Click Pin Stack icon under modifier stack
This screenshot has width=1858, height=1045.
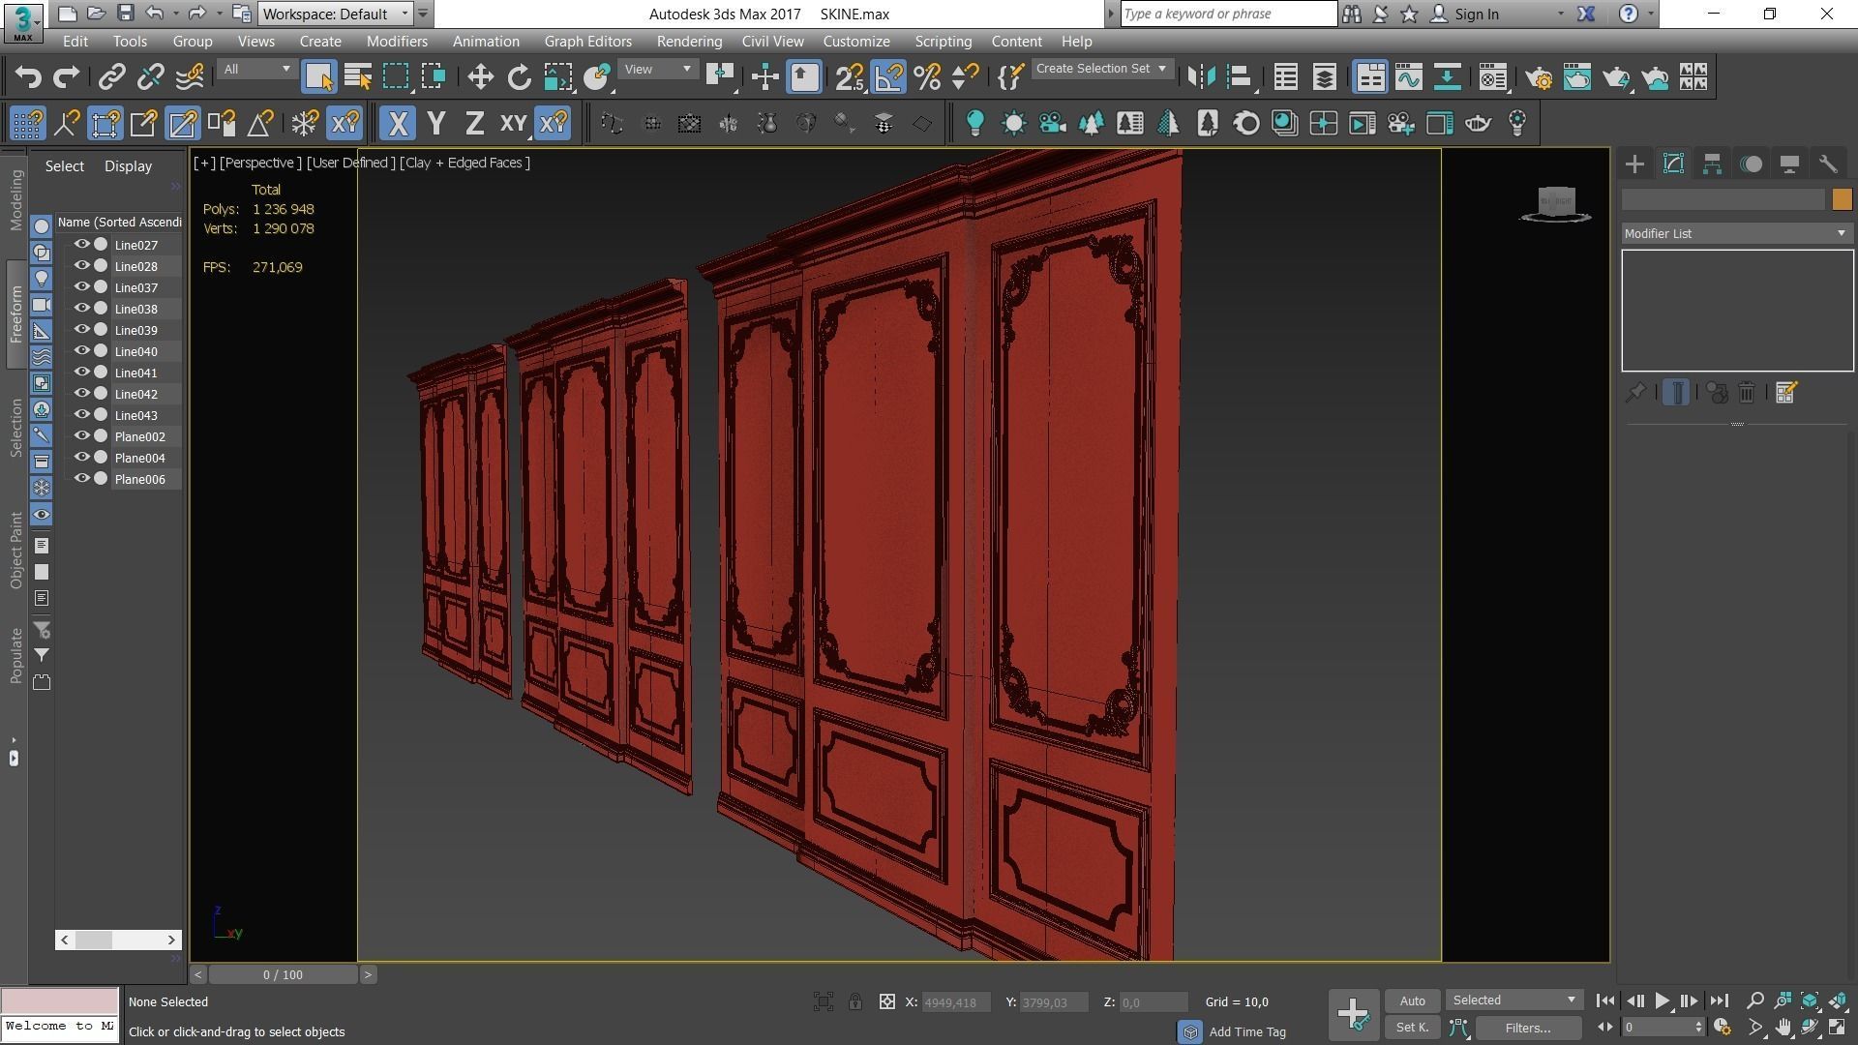pyautogui.click(x=1635, y=392)
